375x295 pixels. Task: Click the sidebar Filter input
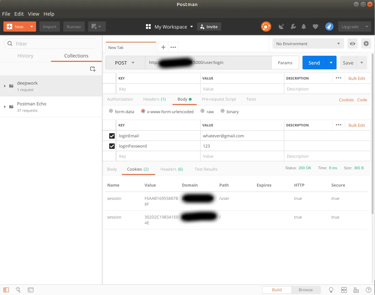click(51, 44)
